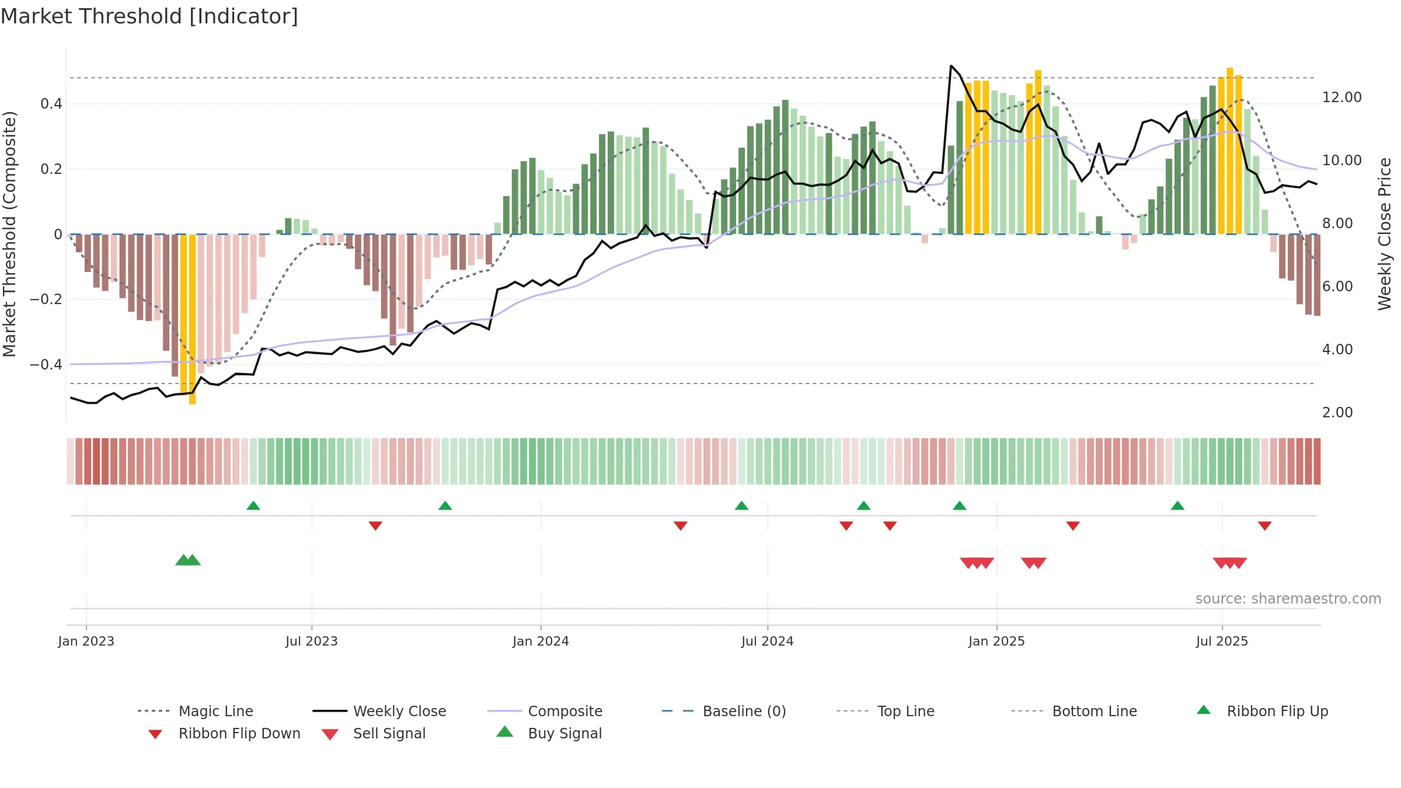Click the Ribbon Flip Up marker just before Jul 2024
The image size is (1401, 788).
pos(741,505)
